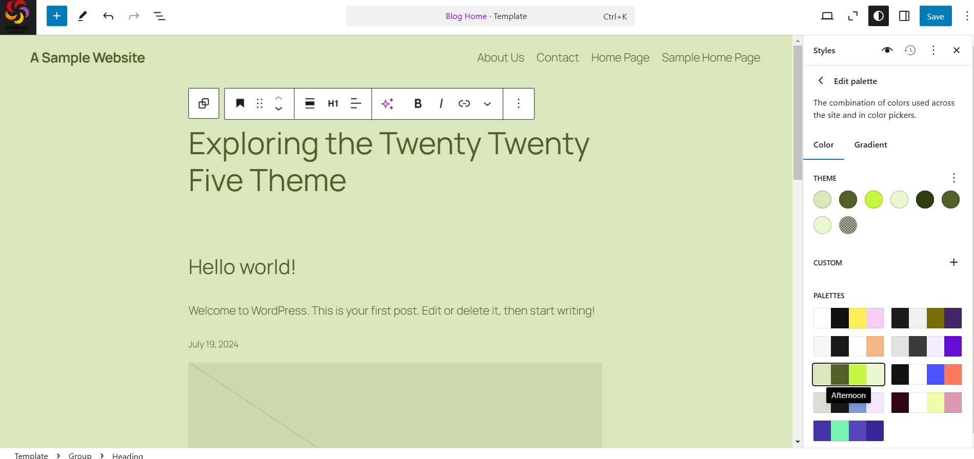Click the featured image placeholder
The height and width of the screenshot is (459, 974).
395,405
